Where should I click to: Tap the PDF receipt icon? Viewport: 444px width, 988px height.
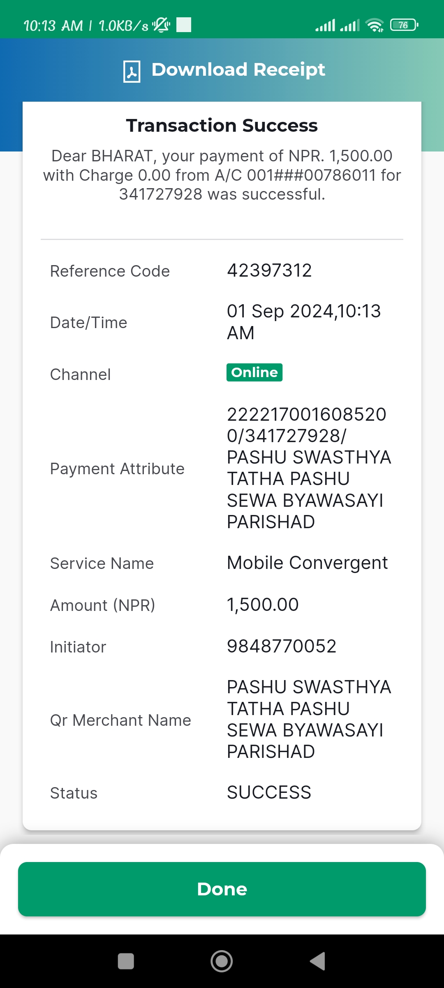[x=132, y=71]
